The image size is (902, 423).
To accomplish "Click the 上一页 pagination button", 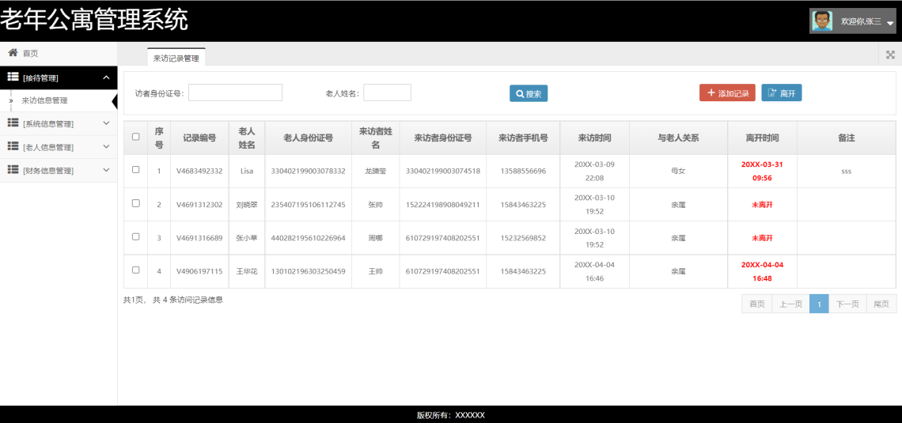I will (791, 304).
